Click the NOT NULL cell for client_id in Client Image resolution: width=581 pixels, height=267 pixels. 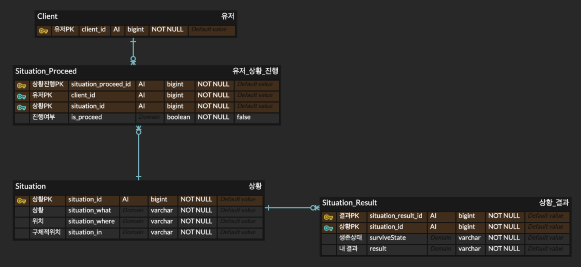point(168,30)
